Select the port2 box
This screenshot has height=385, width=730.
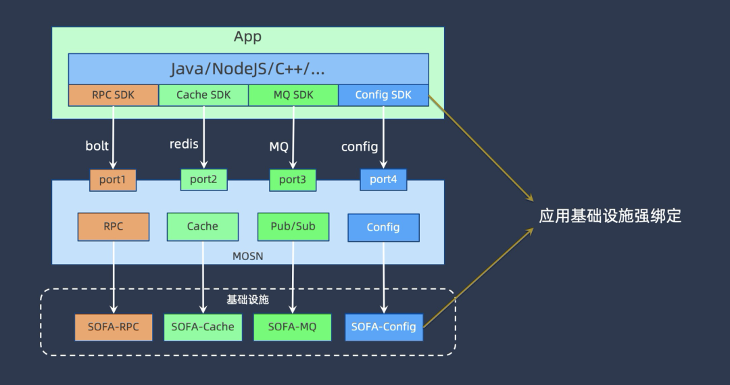[x=204, y=180]
